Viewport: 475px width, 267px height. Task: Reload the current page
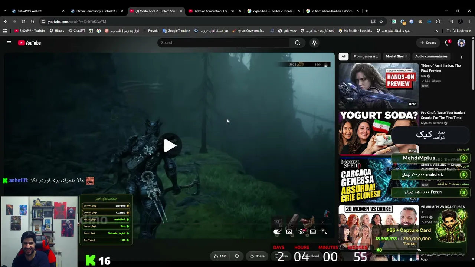pos(23,22)
